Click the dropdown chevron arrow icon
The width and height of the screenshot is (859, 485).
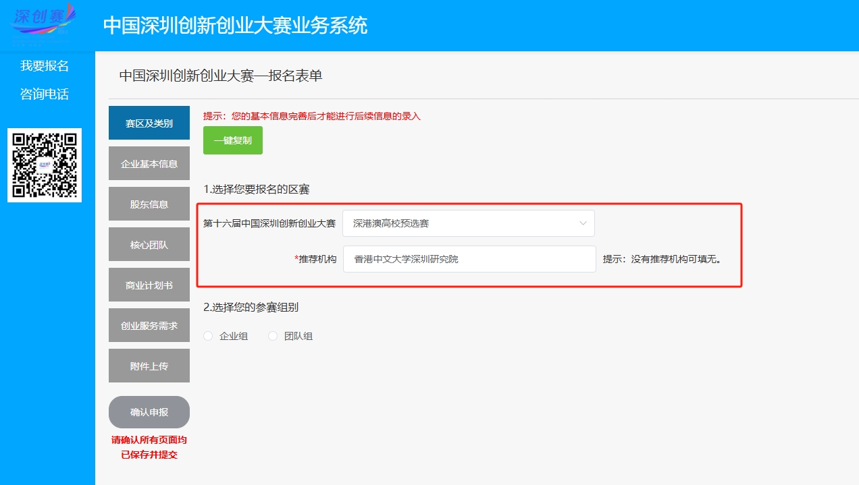point(583,223)
